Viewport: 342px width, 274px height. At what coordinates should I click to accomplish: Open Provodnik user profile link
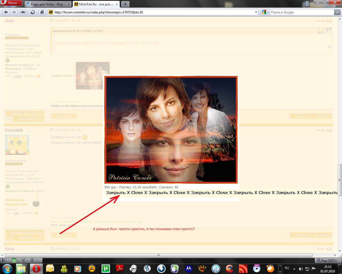pos(14,130)
